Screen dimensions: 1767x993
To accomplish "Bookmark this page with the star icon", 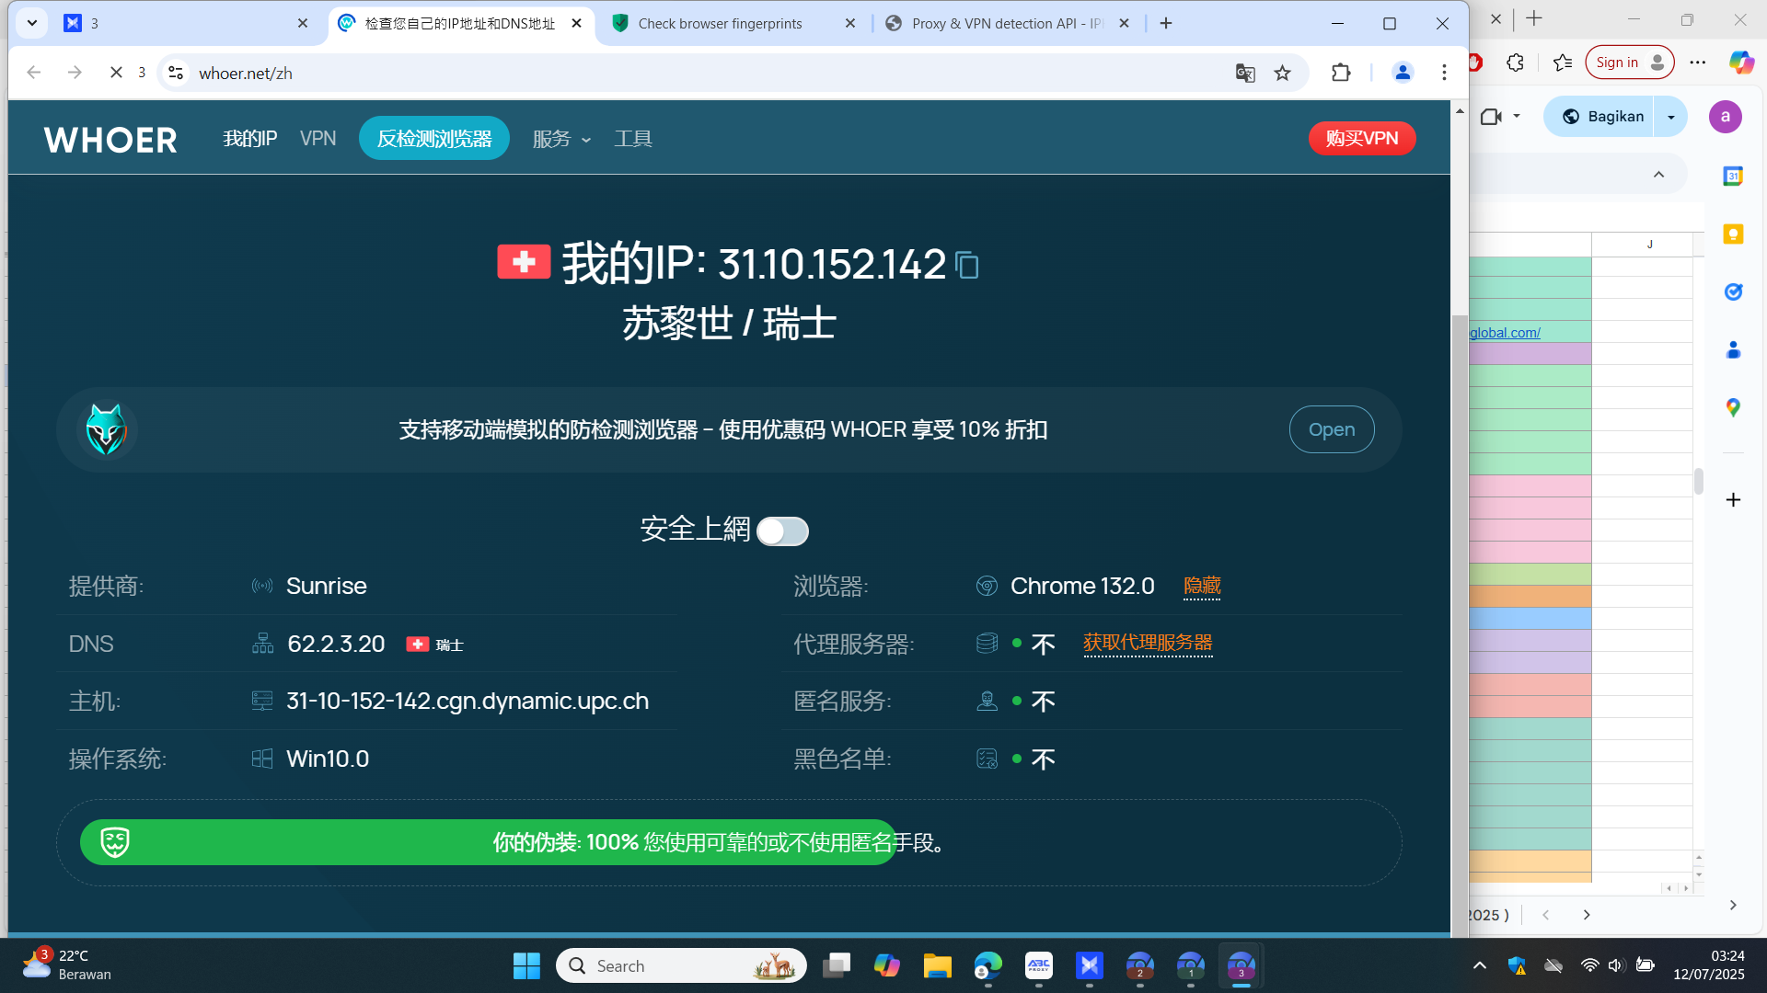I will click(1283, 73).
